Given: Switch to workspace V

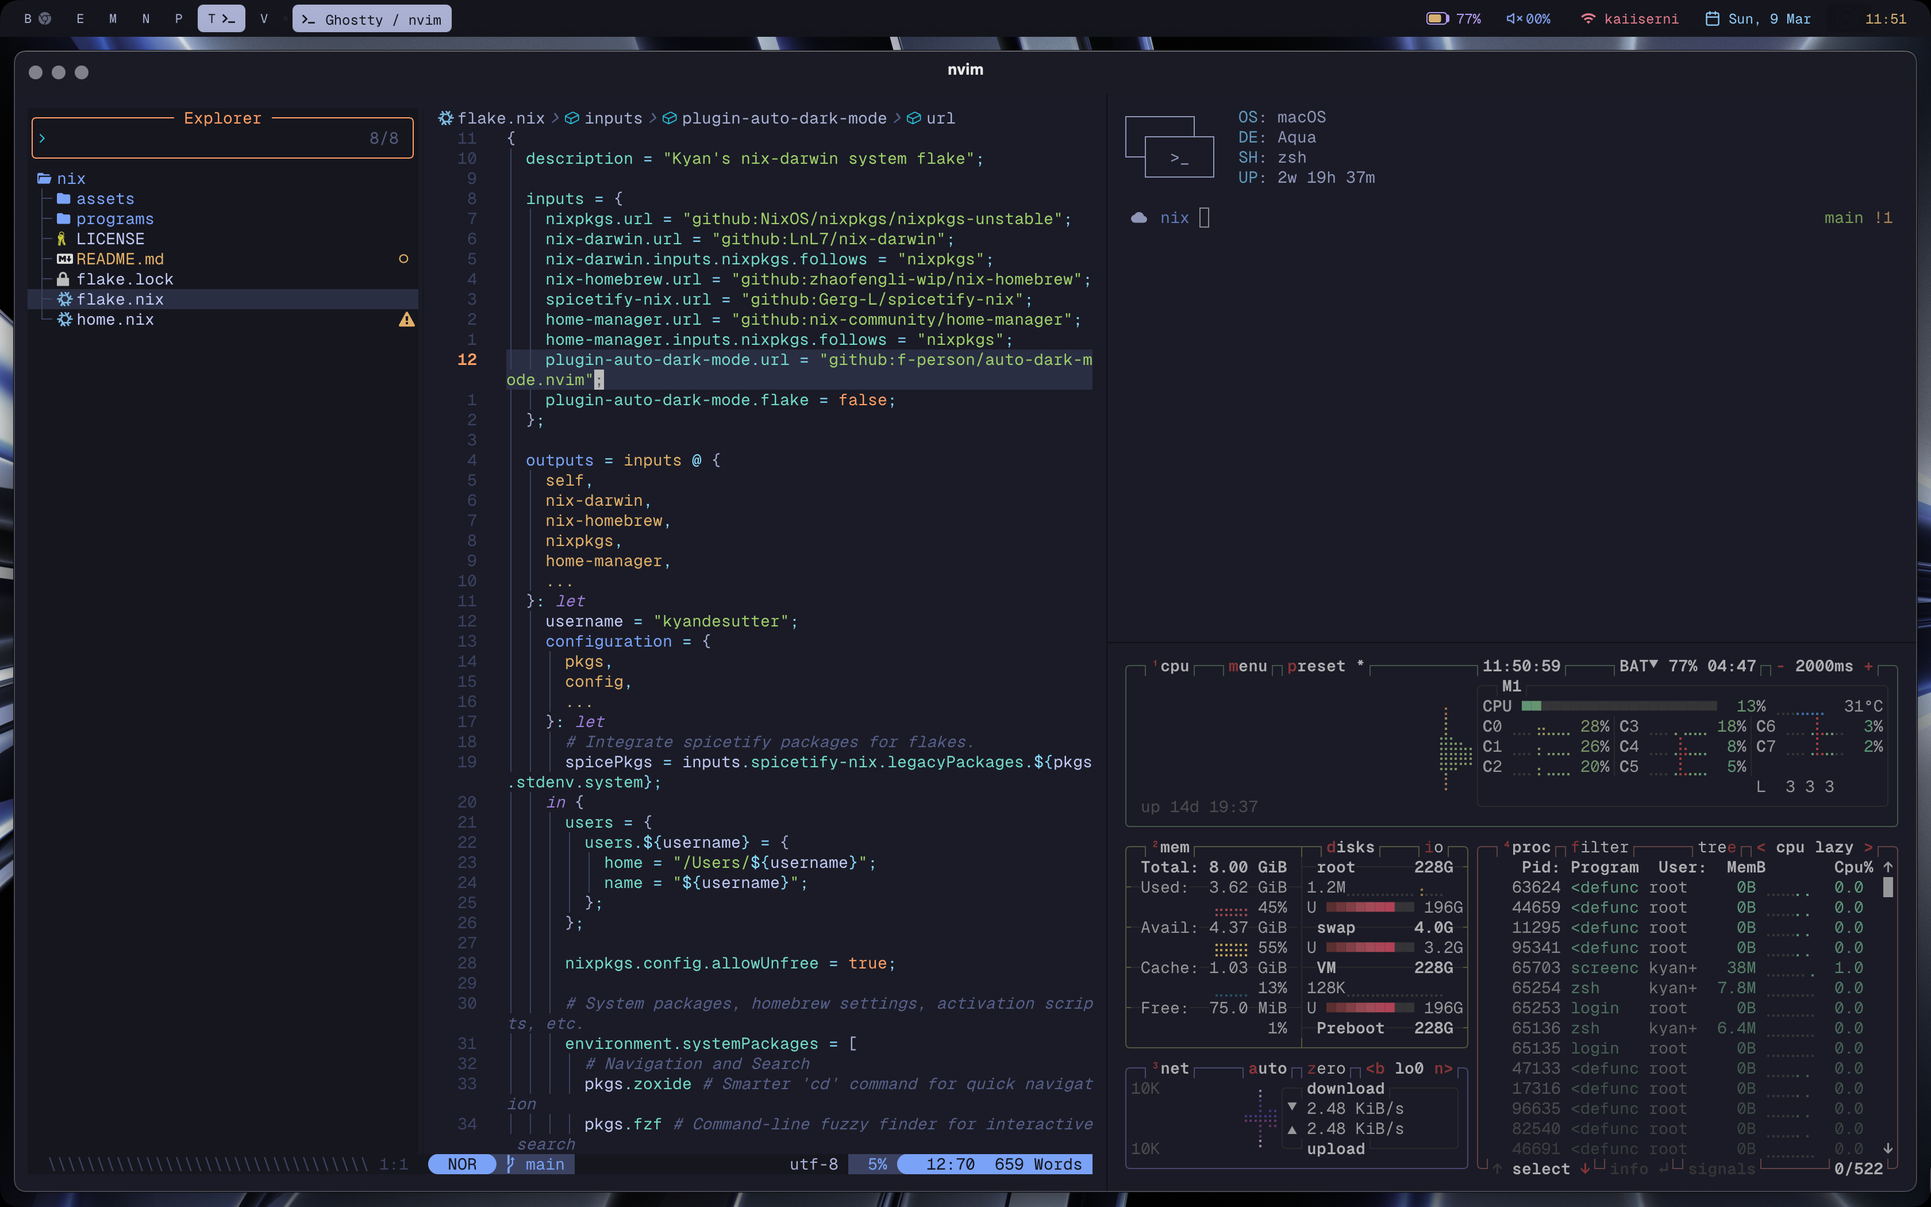Looking at the screenshot, I should (x=264, y=18).
